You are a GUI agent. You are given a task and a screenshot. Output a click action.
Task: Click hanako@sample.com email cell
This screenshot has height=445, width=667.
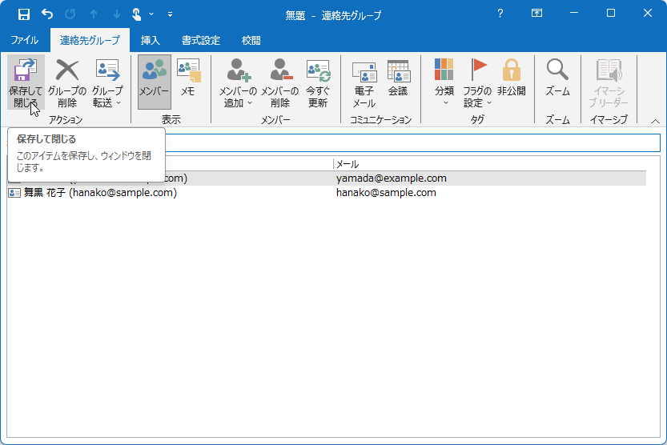click(x=386, y=193)
